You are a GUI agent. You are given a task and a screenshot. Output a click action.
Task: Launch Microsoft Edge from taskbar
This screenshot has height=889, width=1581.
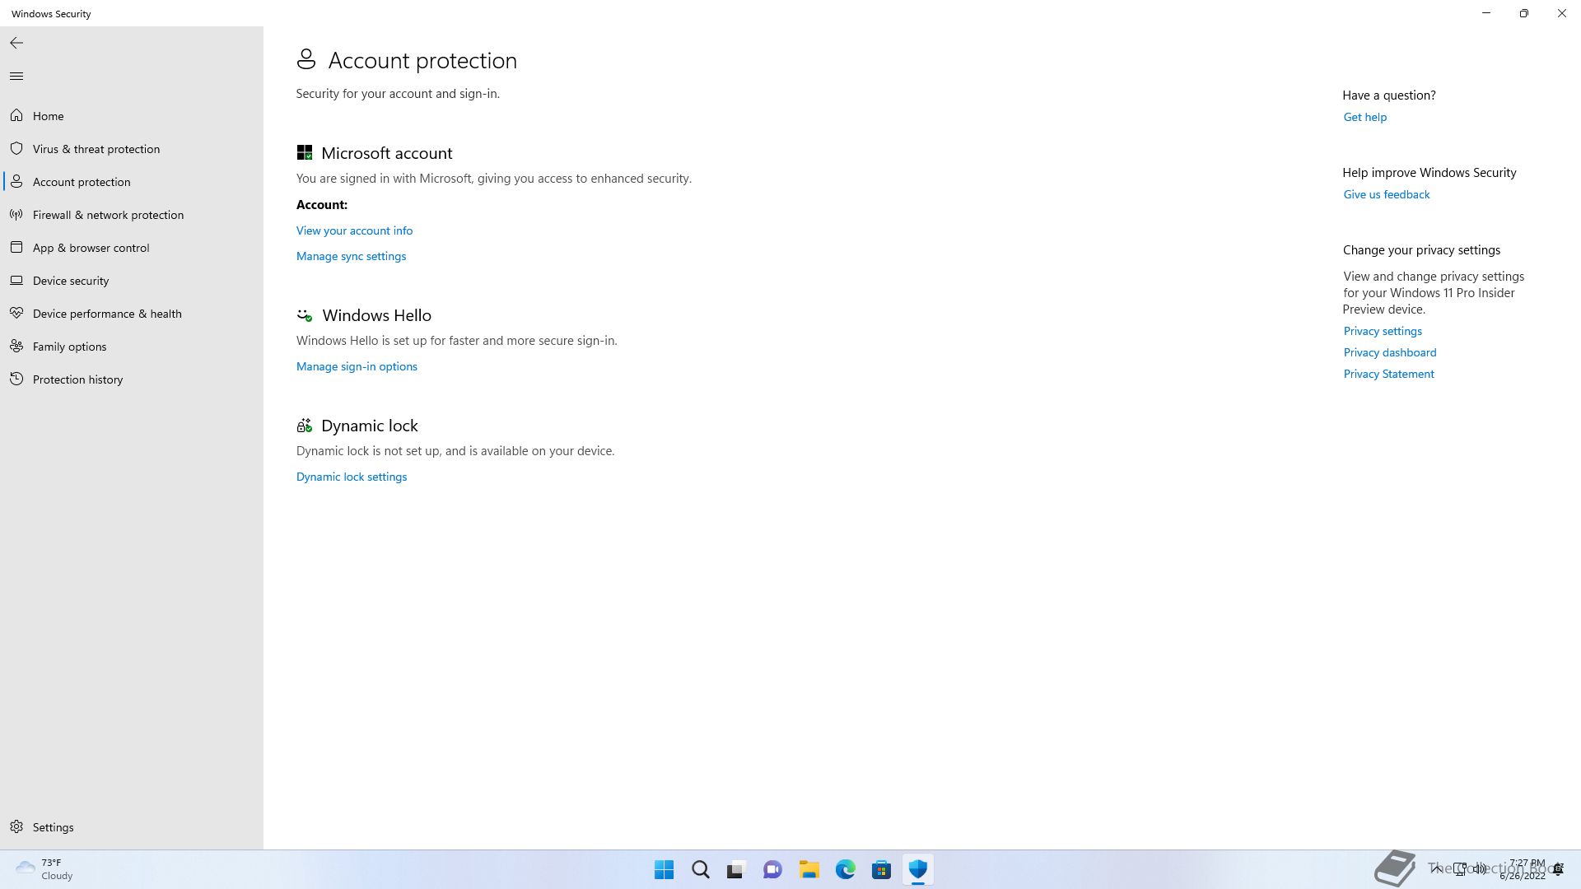(845, 869)
